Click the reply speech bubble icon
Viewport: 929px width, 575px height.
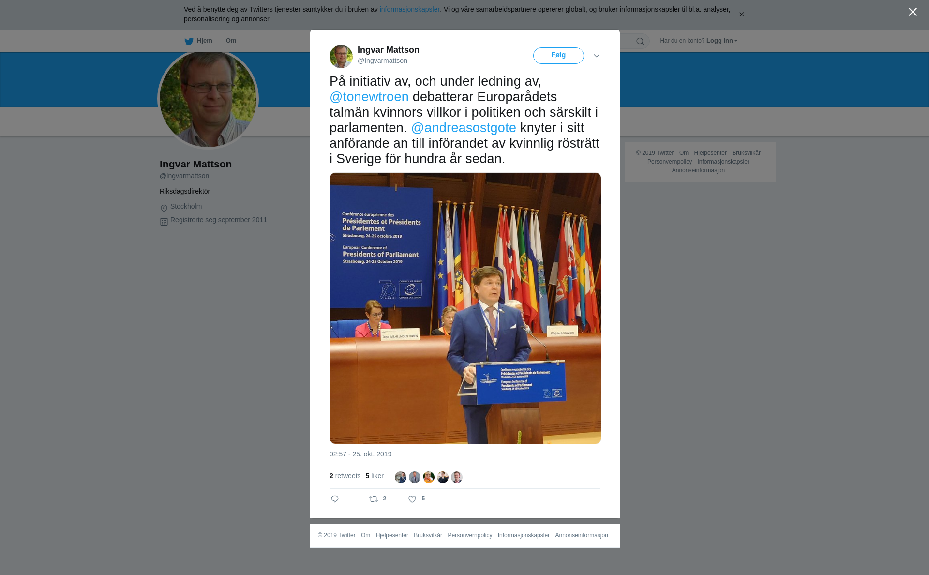tap(335, 499)
